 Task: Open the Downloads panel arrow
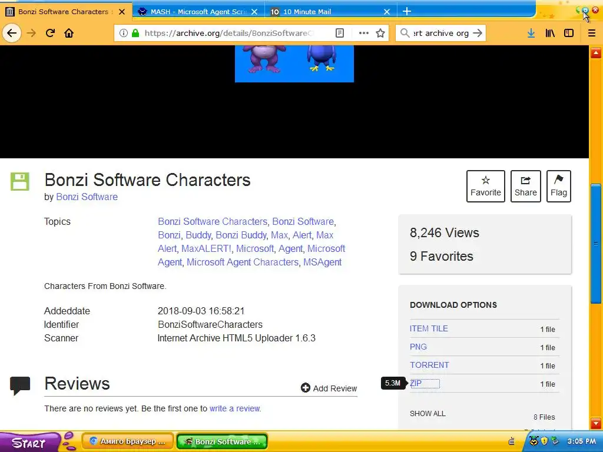[x=531, y=33]
